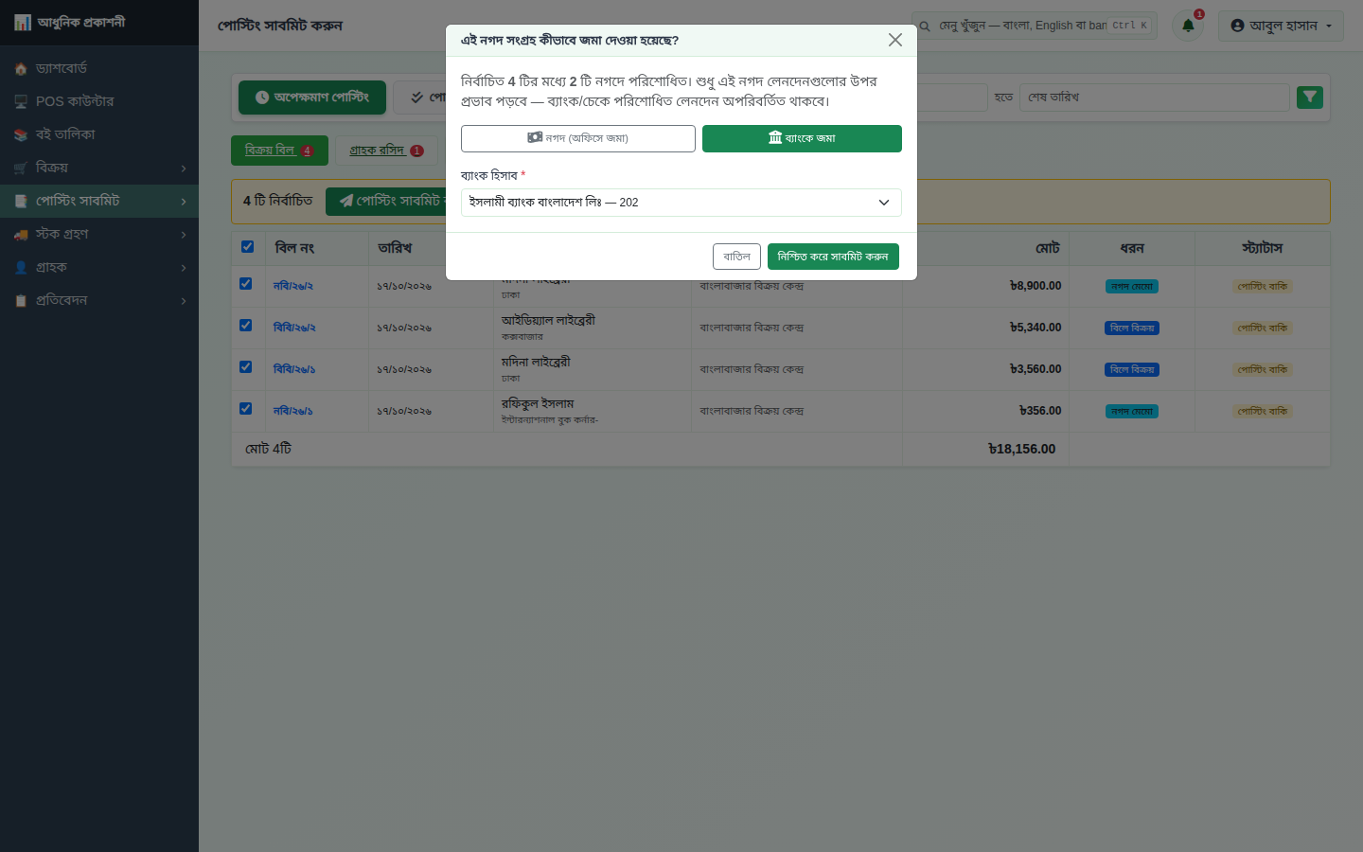
Task: Click the শেষ তারিখ date input field
Action: (1155, 98)
